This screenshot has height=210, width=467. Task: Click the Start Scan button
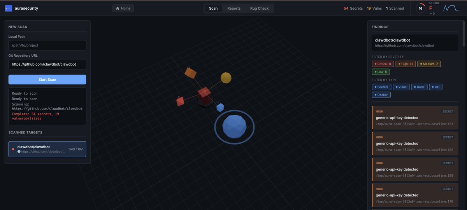(47, 80)
